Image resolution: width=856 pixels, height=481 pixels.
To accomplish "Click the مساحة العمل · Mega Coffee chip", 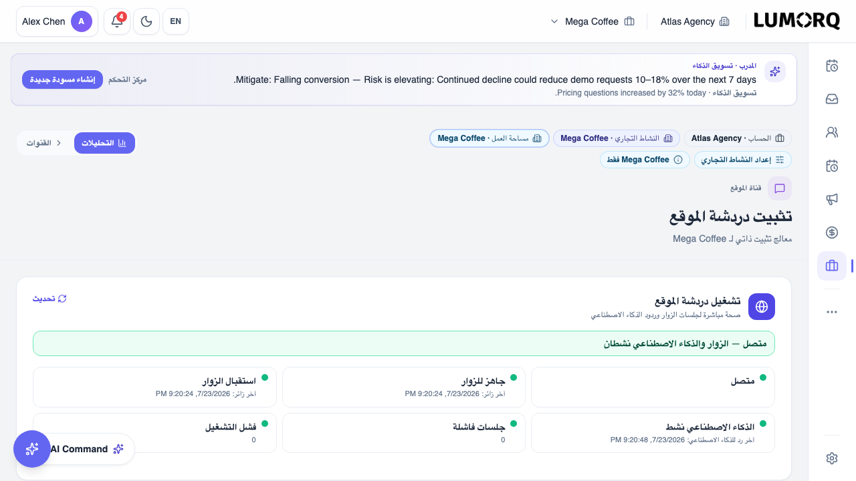I will point(490,138).
